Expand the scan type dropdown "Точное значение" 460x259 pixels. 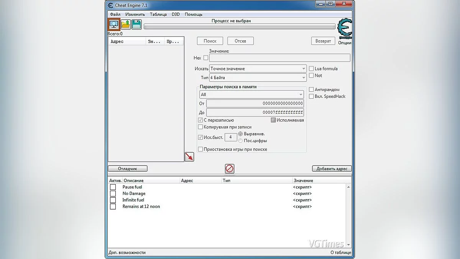coord(258,69)
